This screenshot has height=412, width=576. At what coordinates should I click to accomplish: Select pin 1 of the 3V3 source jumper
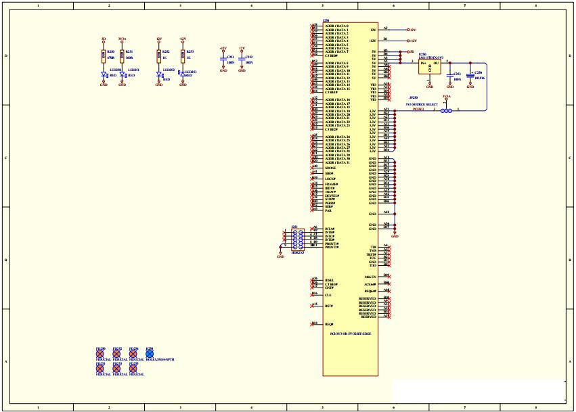[x=451, y=111]
